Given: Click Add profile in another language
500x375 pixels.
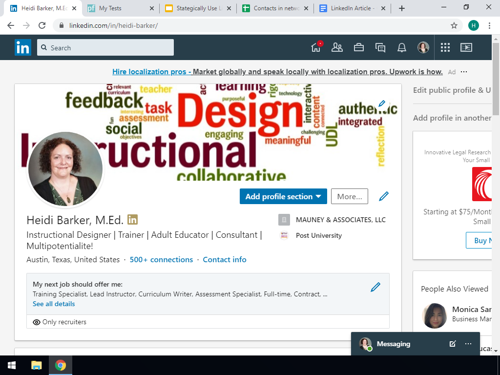Looking at the screenshot, I should coord(452,118).
